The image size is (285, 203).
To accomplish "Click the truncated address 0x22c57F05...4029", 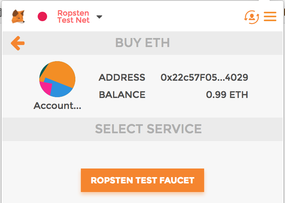I will click(x=204, y=78).
